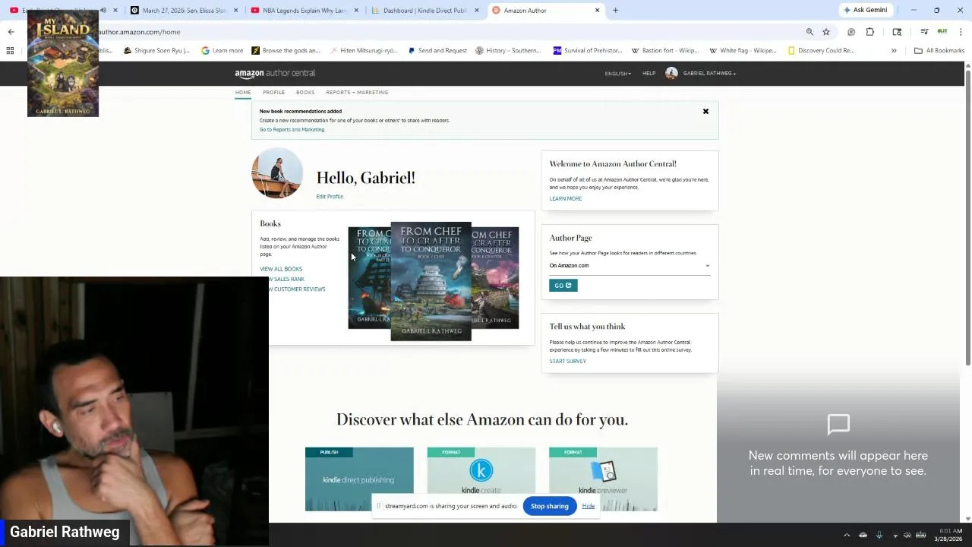This screenshot has width=972, height=547.
Task: Open the Chrome apps grid icon
Action: (10, 51)
